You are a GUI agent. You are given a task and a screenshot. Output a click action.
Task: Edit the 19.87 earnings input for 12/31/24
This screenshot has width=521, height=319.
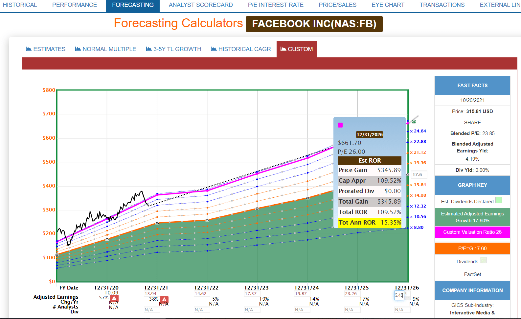[x=302, y=294]
